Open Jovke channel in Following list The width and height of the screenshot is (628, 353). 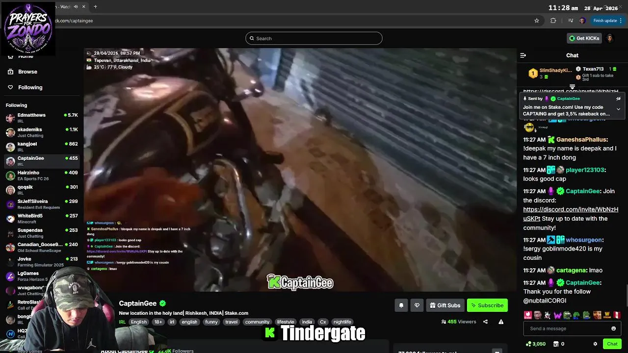click(x=42, y=262)
